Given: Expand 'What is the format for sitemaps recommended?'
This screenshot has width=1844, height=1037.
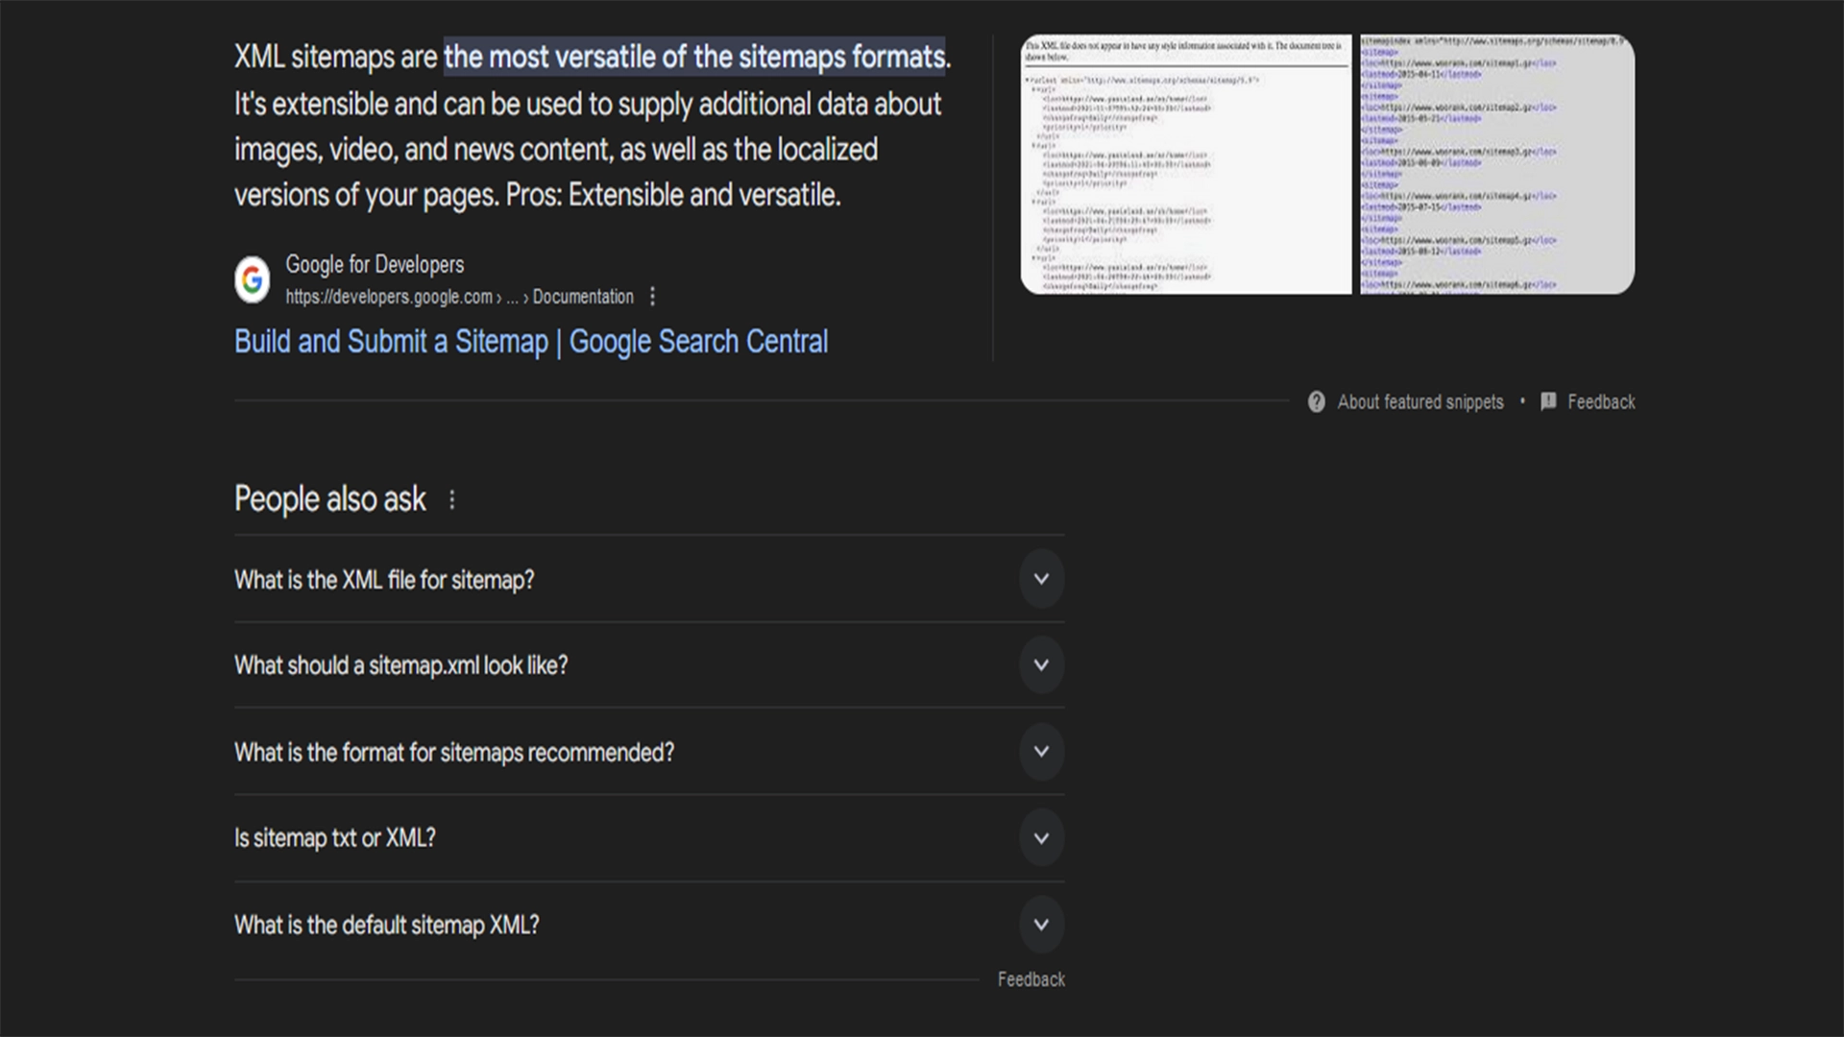Looking at the screenshot, I should point(1041,752).
